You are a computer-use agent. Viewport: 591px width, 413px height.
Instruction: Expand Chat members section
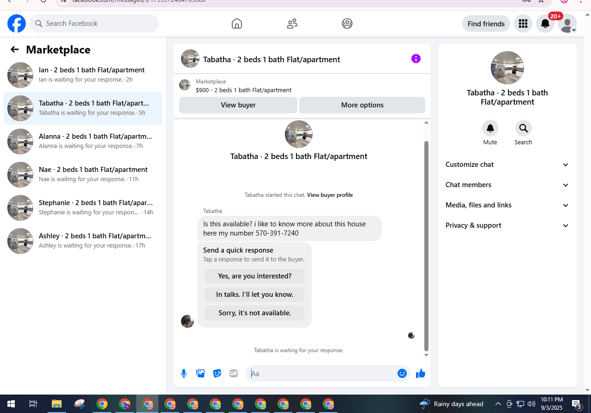click(507, 185)
